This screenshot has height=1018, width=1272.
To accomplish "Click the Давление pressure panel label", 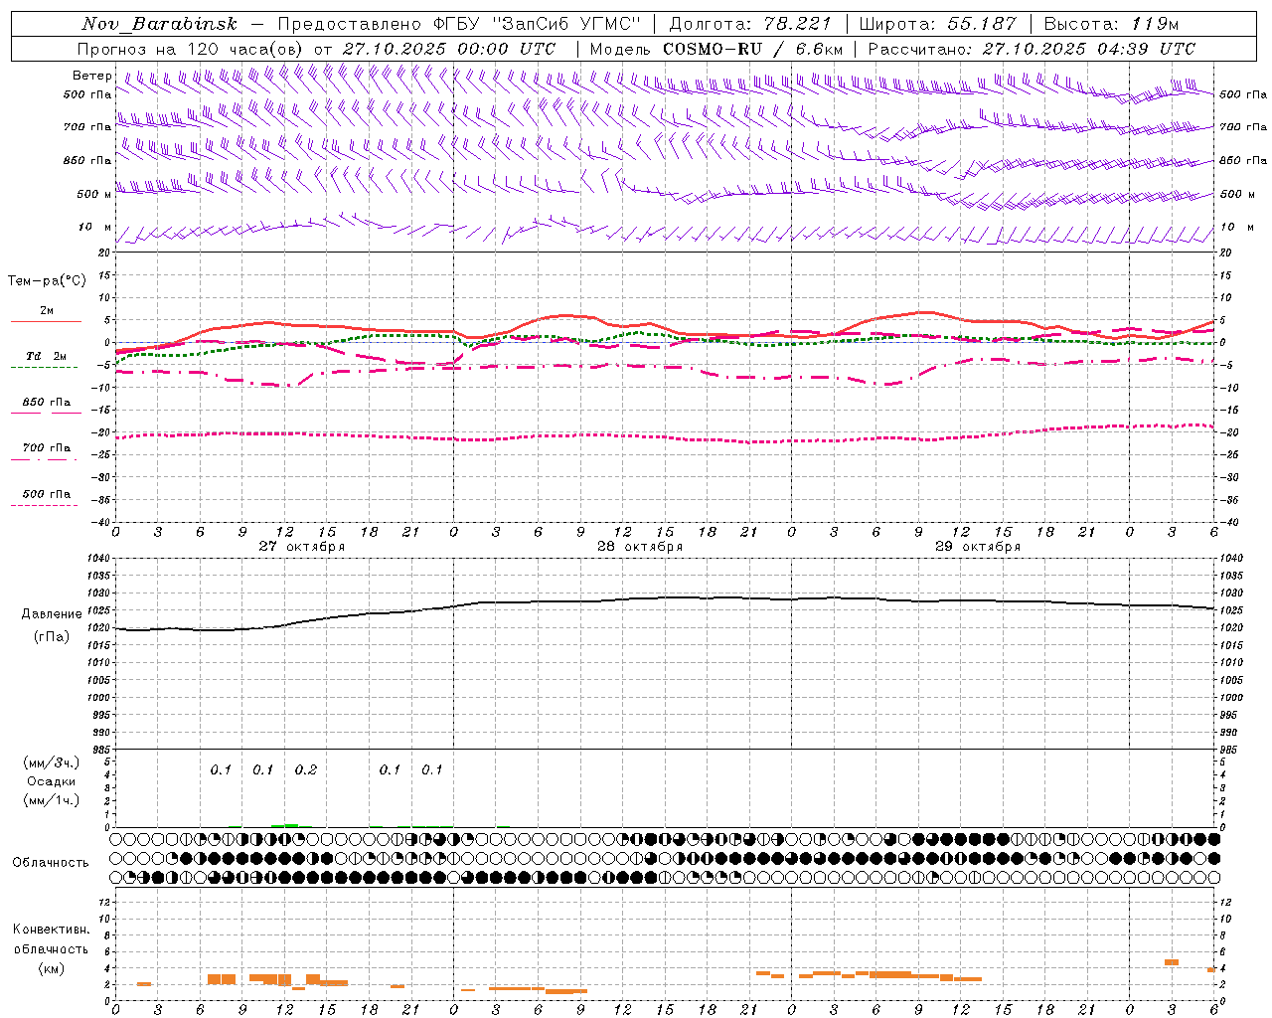I will [52, 614].
